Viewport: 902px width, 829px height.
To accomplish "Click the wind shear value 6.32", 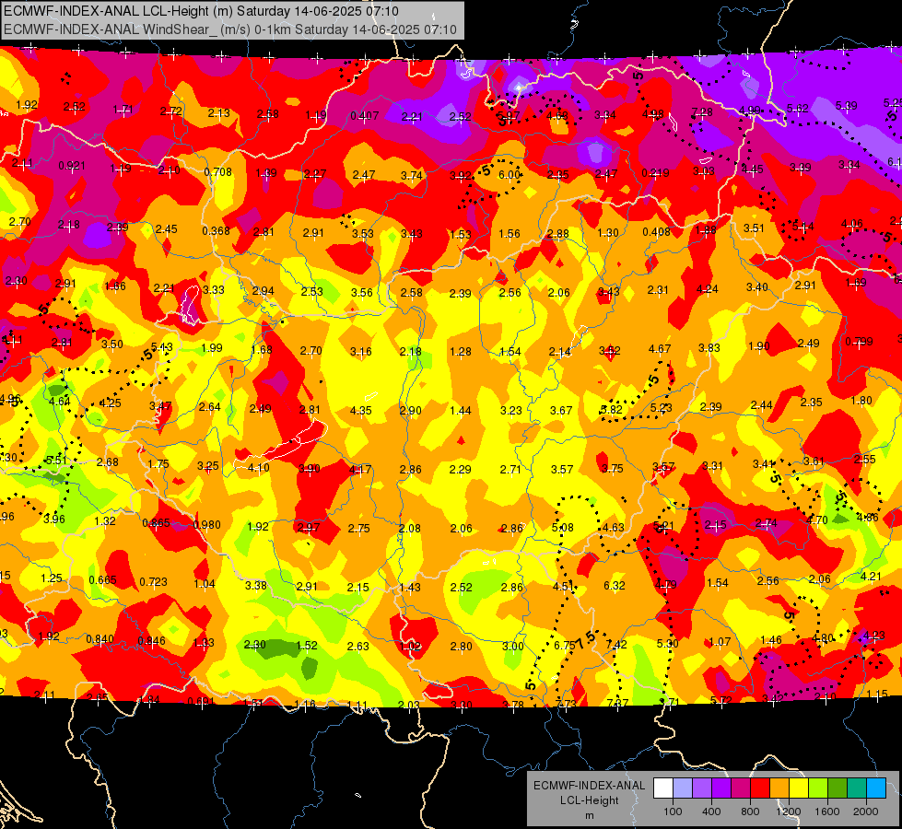I will point(615,585).
